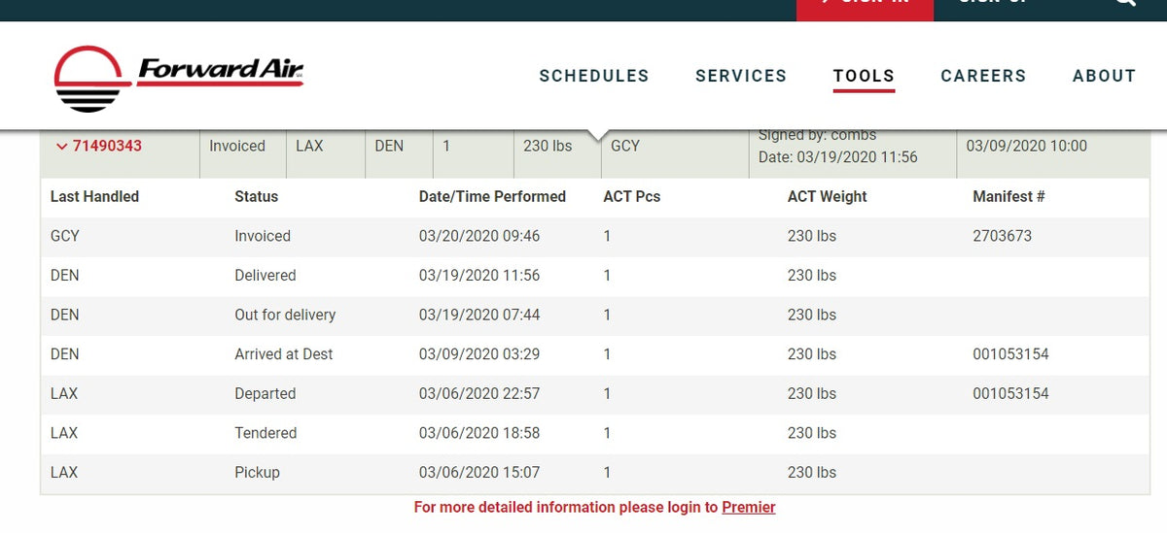
Task: Click 230 lbs in summary row
Action: click(x=548, y=146)
